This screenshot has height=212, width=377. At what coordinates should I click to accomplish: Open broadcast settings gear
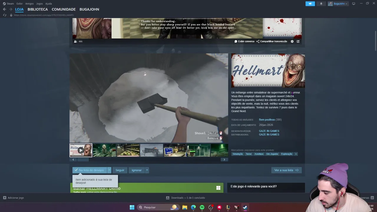point(292,42)
